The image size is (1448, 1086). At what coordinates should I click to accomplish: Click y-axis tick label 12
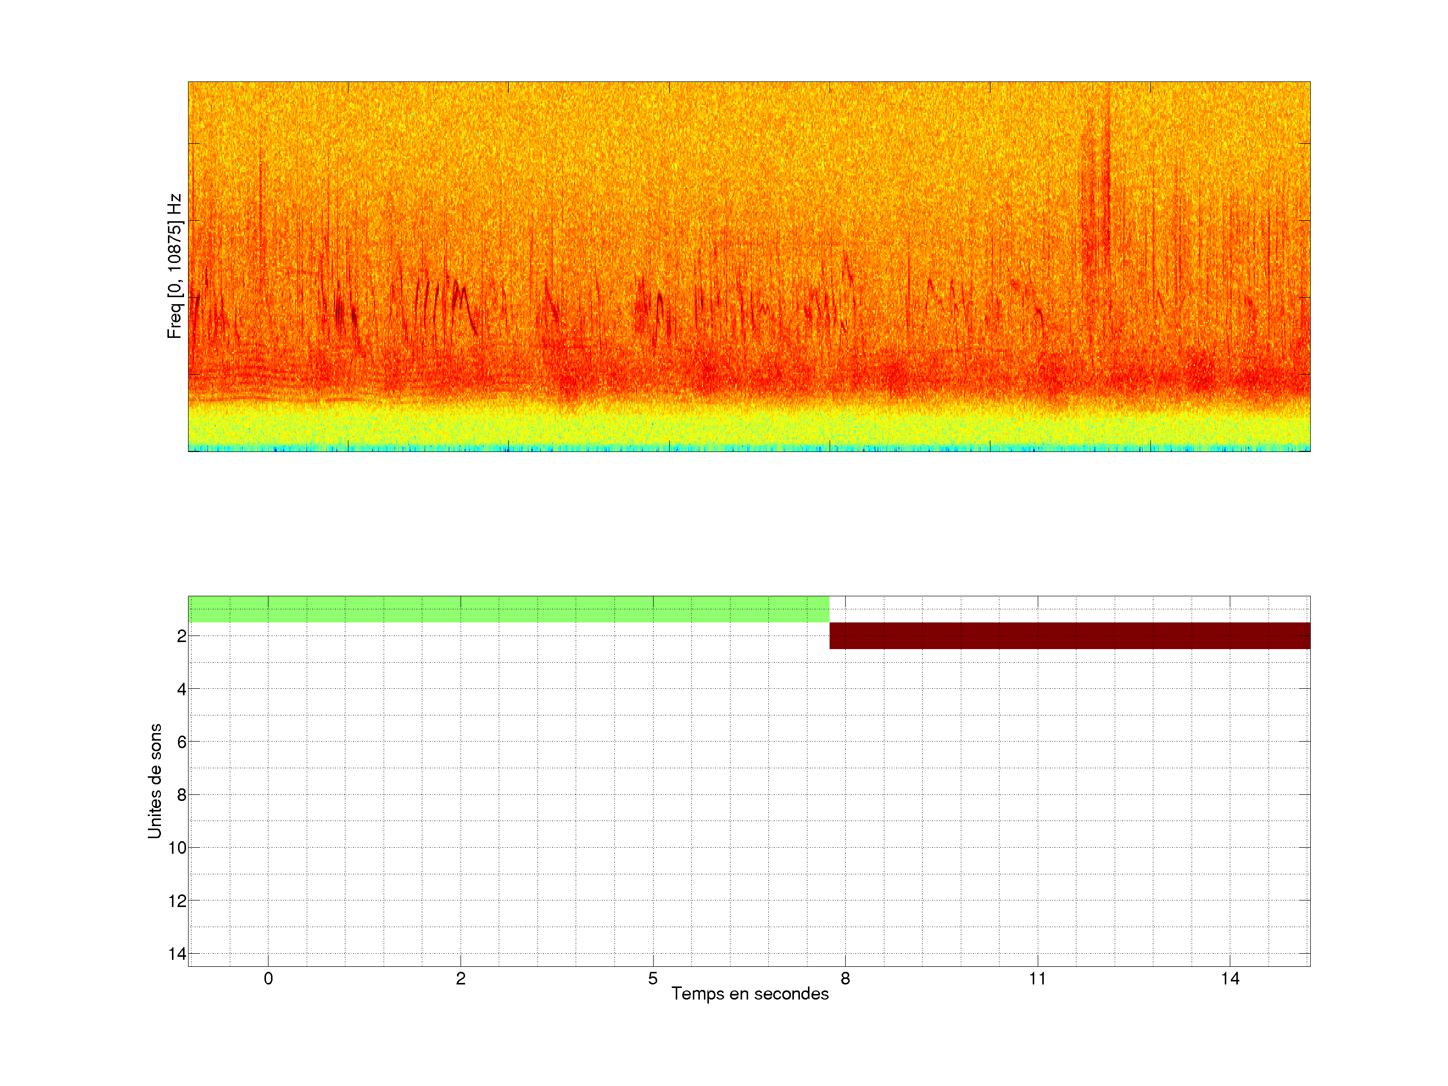point(177,901)
